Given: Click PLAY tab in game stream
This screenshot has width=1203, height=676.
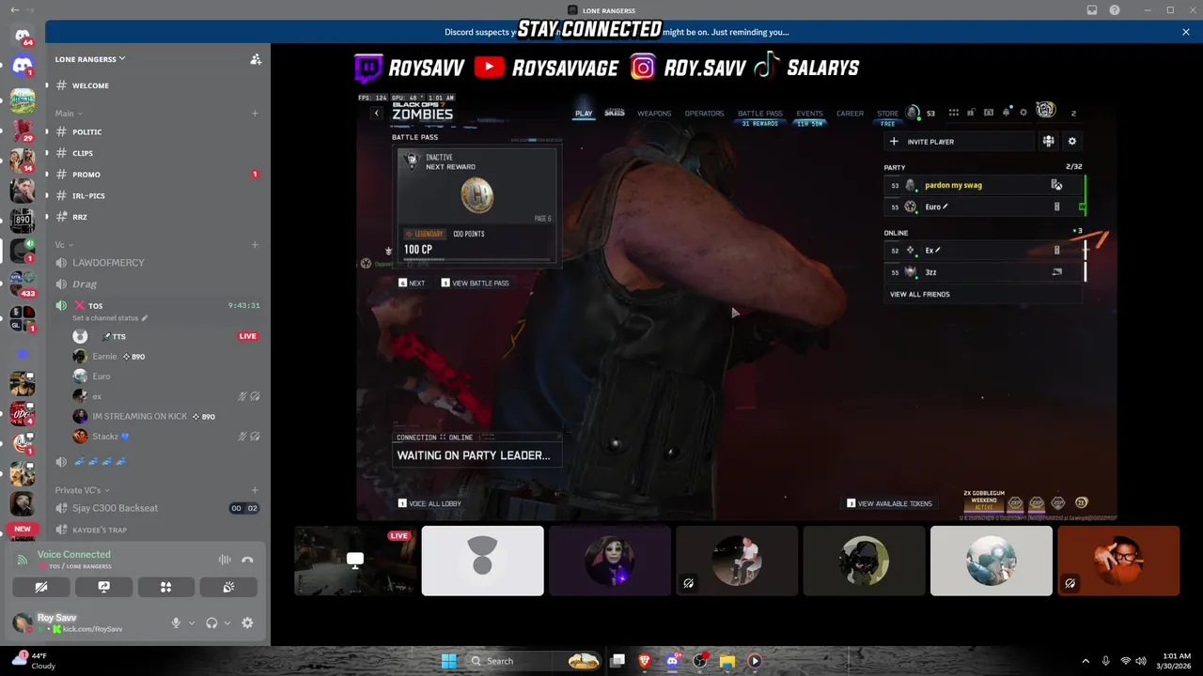Looking at the screenshot, I should tap(584, 114).
